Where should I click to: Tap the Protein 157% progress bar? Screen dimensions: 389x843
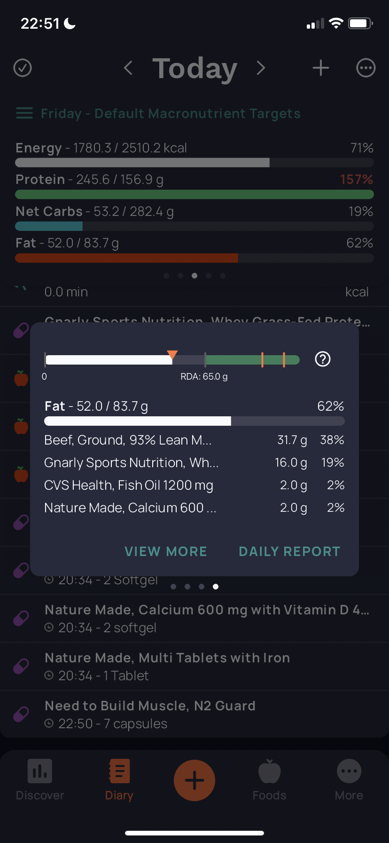194,194
